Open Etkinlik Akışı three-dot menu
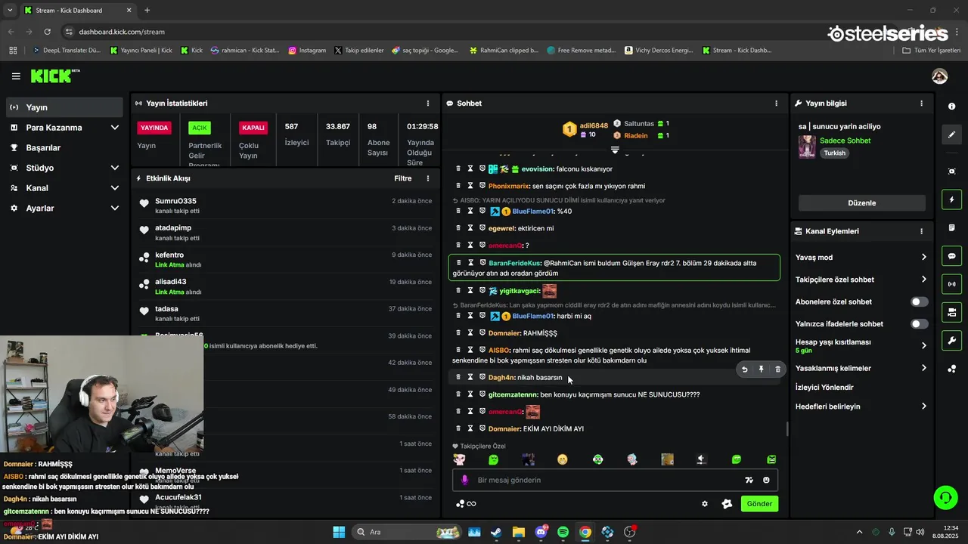The height and width of the screenshot is (544, 968). click(x=428, y=178)
